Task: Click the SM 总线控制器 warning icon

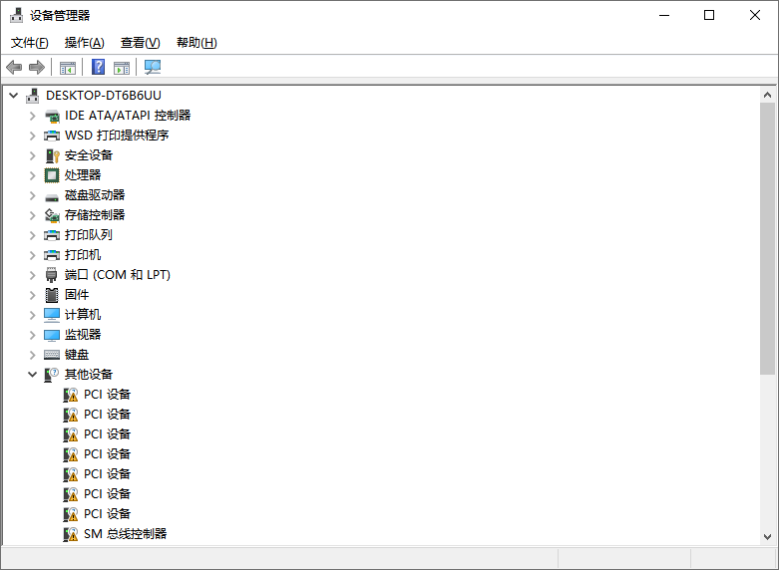Action: [71, 534]
